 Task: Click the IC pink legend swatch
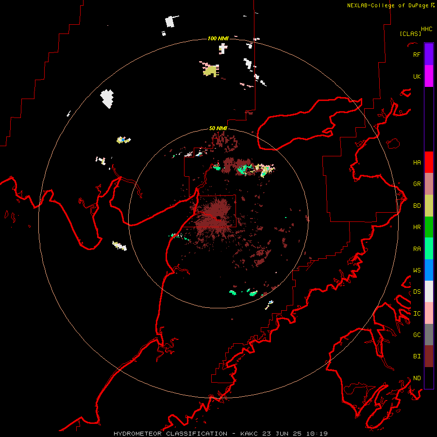(429, 313)
